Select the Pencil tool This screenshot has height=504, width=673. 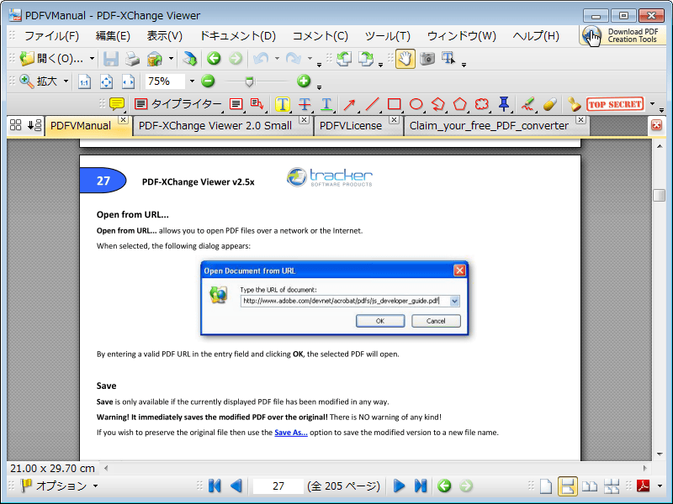528,104
